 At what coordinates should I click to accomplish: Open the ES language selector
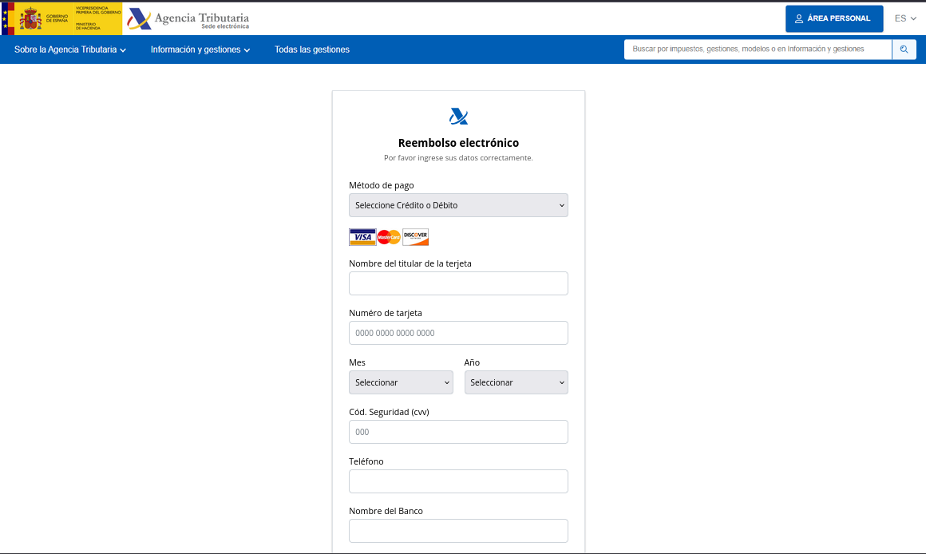905,18
